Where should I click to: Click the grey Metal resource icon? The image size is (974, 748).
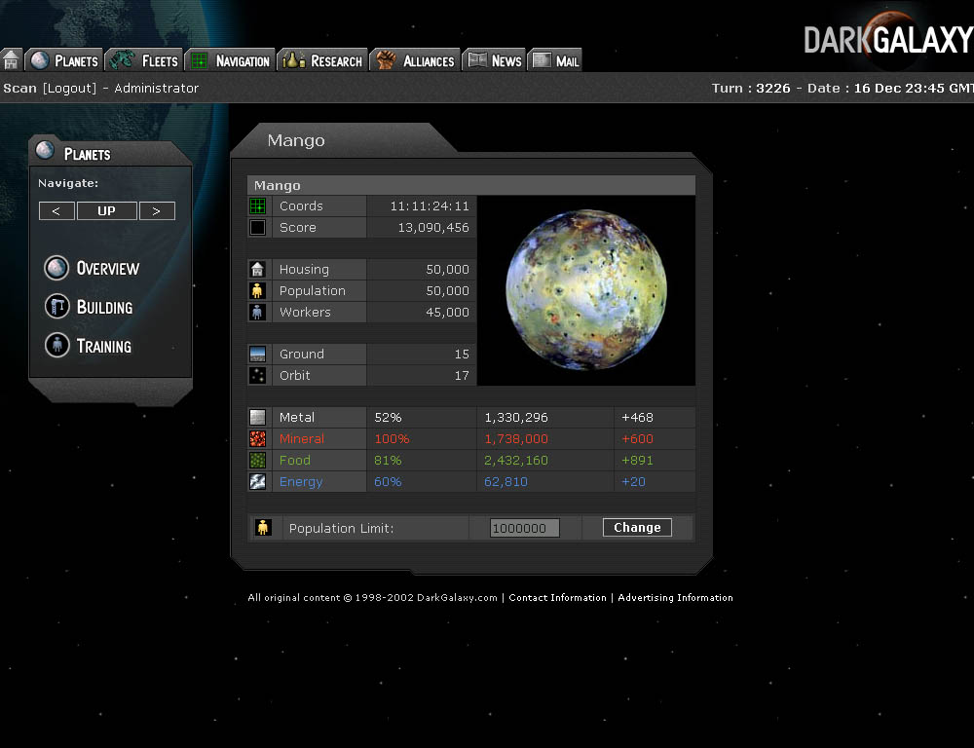click(257, 418)
